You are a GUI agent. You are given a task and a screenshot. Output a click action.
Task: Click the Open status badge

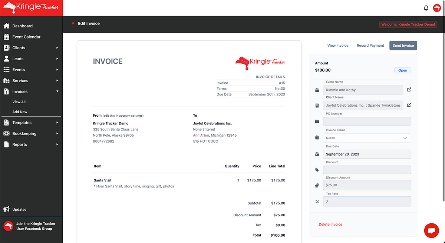pyautogui.click(x=403, y=70)
